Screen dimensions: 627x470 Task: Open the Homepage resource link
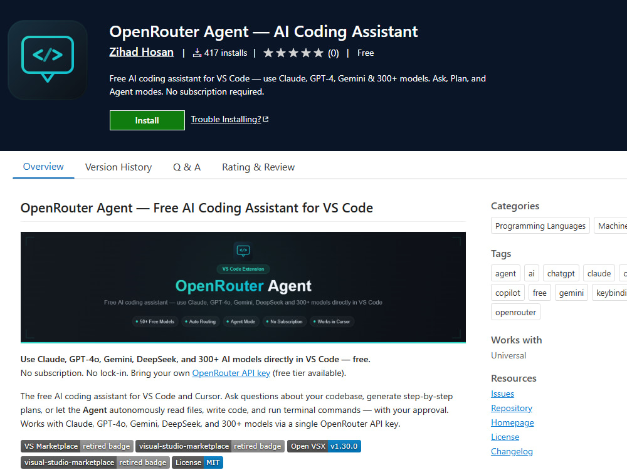[513, 422]
